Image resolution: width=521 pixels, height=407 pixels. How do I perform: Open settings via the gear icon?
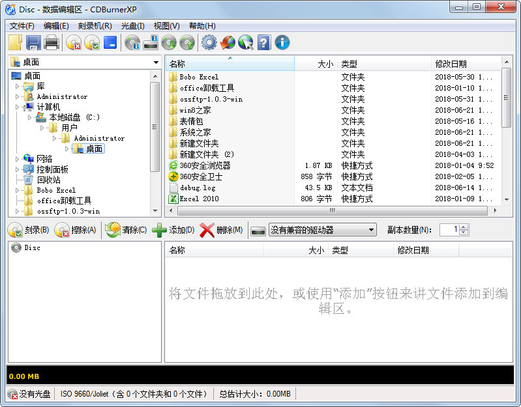click(x=209, y=43)
